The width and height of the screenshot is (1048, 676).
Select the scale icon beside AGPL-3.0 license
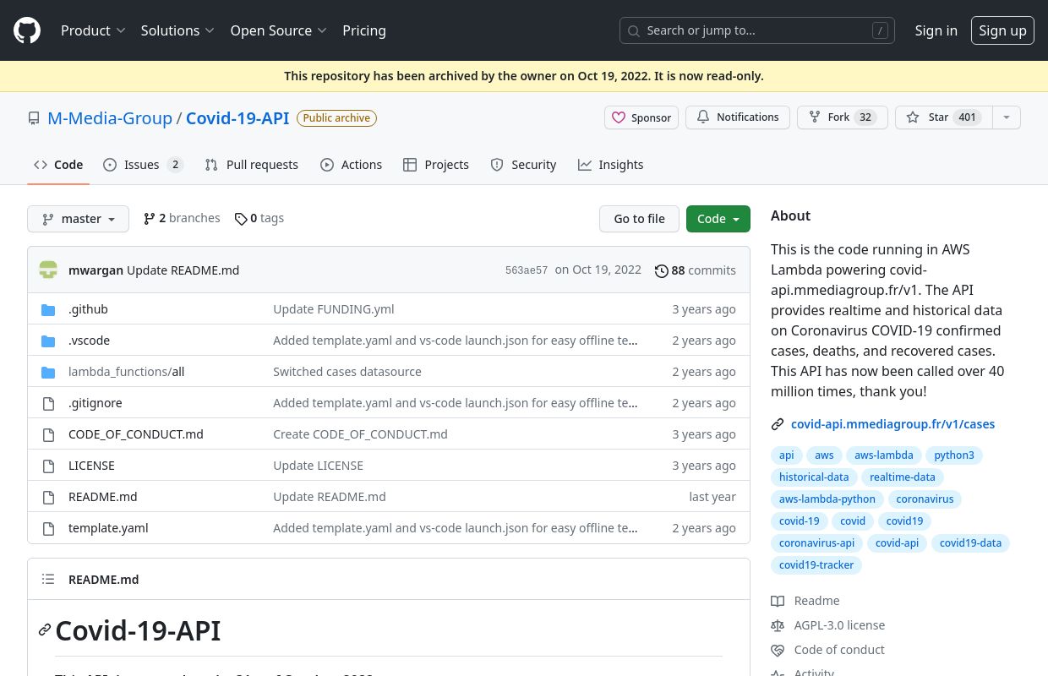[x=778, y=625]
